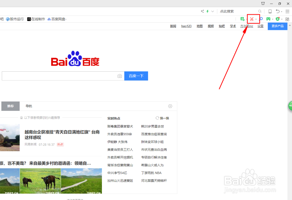Open the game center gamepad icon
Image resolution: width=292 pixels, height=200 pixels.
click(269, 19)
